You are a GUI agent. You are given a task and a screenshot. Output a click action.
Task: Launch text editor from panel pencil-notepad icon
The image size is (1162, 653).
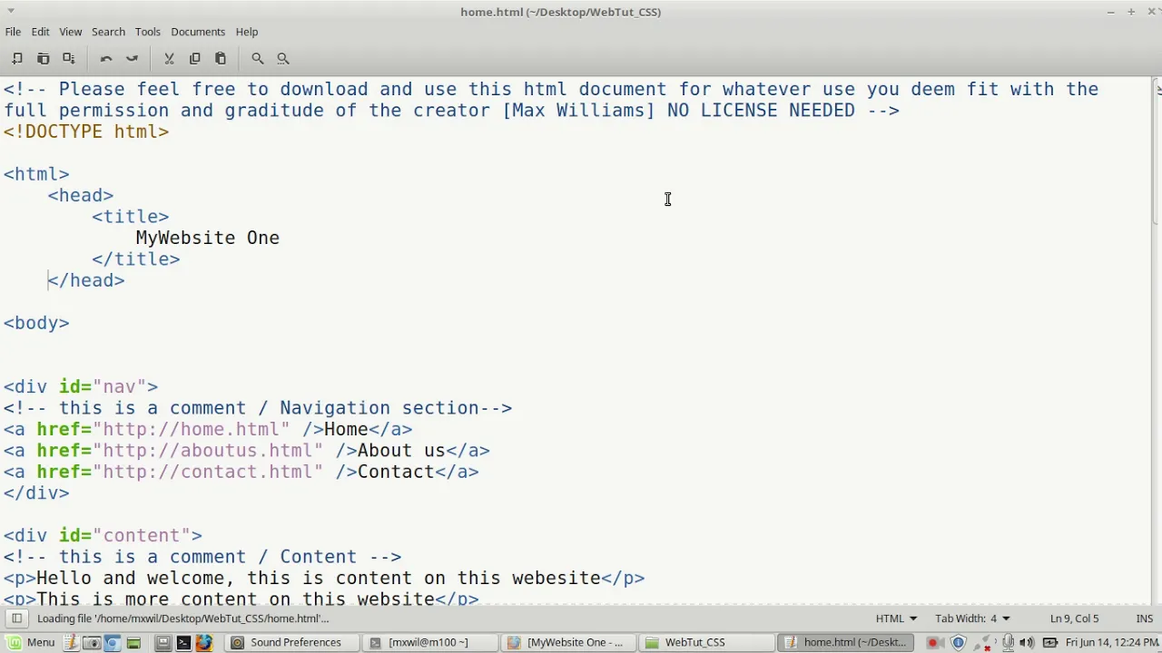point(71,642)
